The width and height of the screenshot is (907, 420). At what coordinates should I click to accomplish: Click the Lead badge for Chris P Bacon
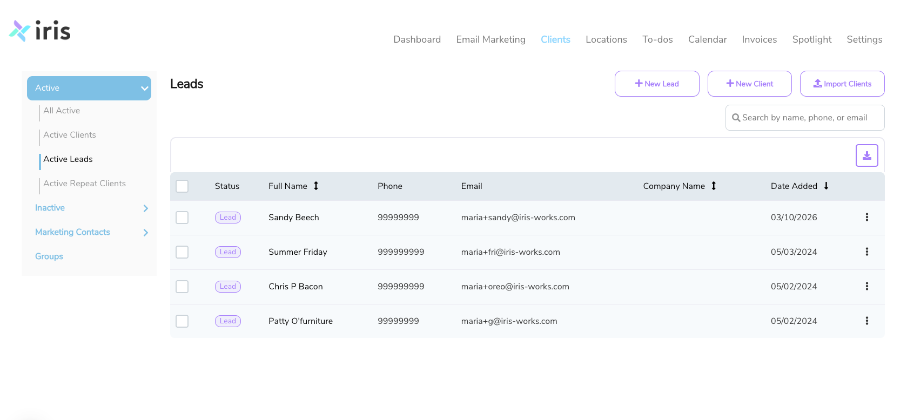(228, 287)
